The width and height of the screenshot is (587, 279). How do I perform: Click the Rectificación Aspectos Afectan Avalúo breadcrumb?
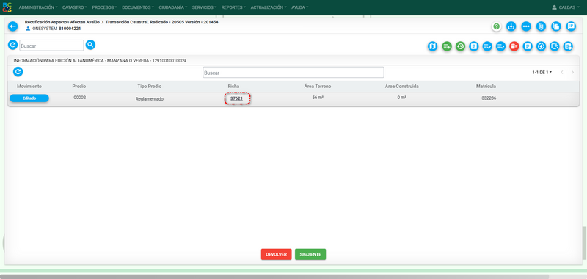62,23
